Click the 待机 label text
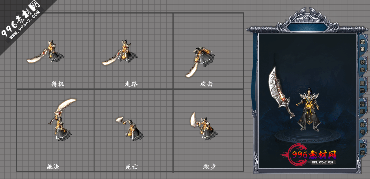Viewport: 370px width, 179px height. click(58, 84)
